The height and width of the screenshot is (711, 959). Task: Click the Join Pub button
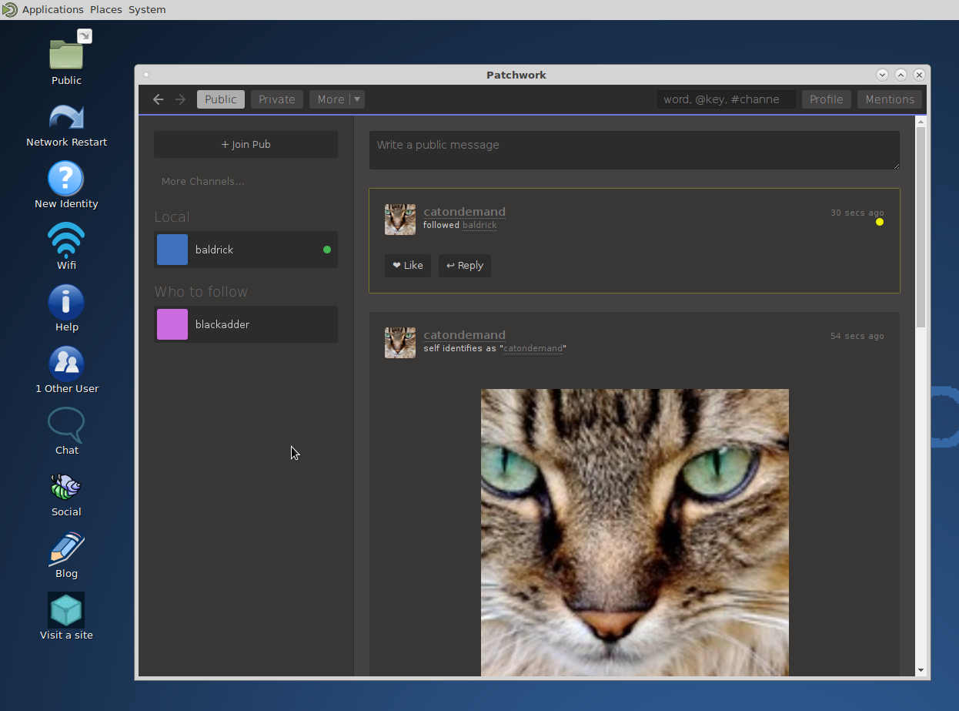click(x=246, y=144)
